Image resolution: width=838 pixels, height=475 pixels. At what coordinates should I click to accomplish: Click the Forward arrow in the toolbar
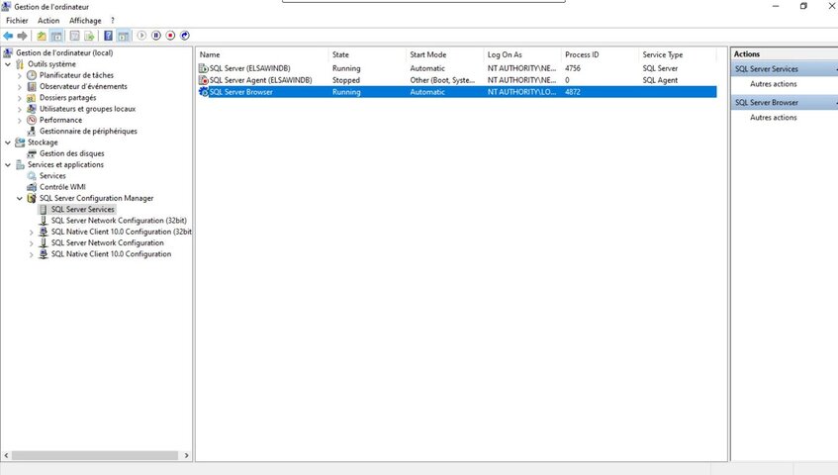pos(23,36)
